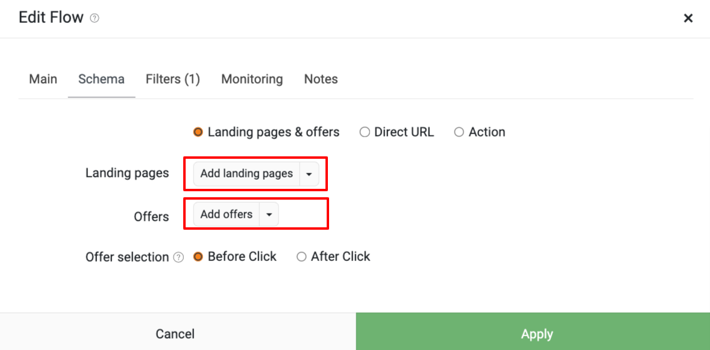Go to the Monitoring tab
This screenshot has height=350, width=710.
click(x=252, y=79)
